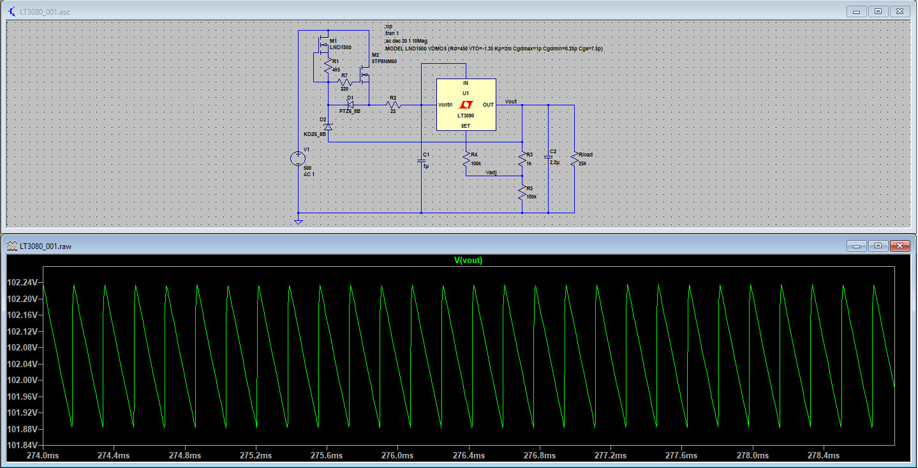Click the 276.0ms time axis label

pyautogui.click(x=398, y=456)
